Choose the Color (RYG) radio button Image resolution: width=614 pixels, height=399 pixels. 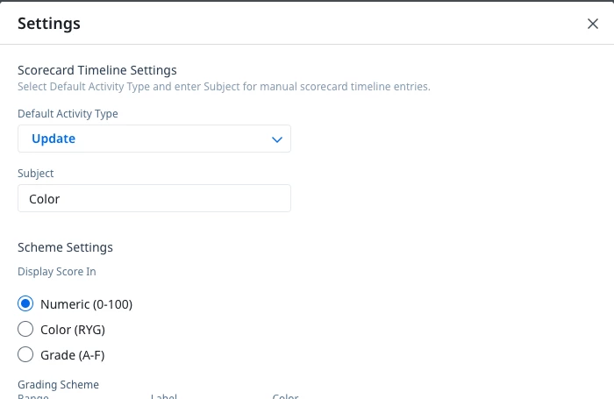pyautogui.click(x=25, y=330)
